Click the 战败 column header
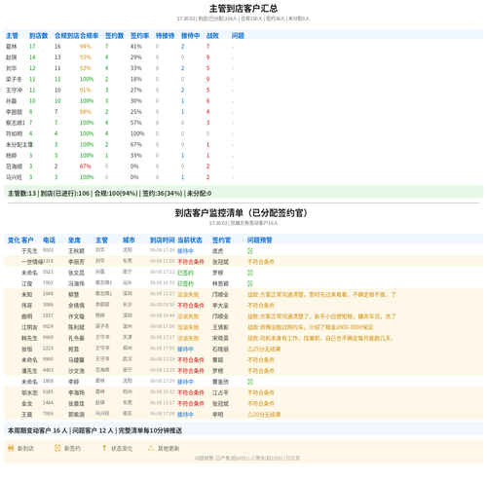 (x=212, y=36)
